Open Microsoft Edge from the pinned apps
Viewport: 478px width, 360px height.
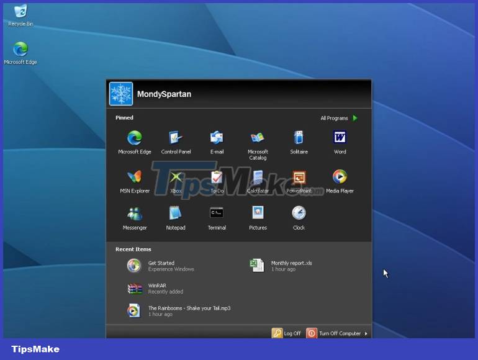(x=135, y=142)
